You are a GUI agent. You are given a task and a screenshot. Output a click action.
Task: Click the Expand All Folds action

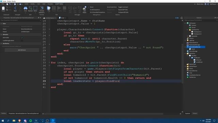tap(123, 10)
